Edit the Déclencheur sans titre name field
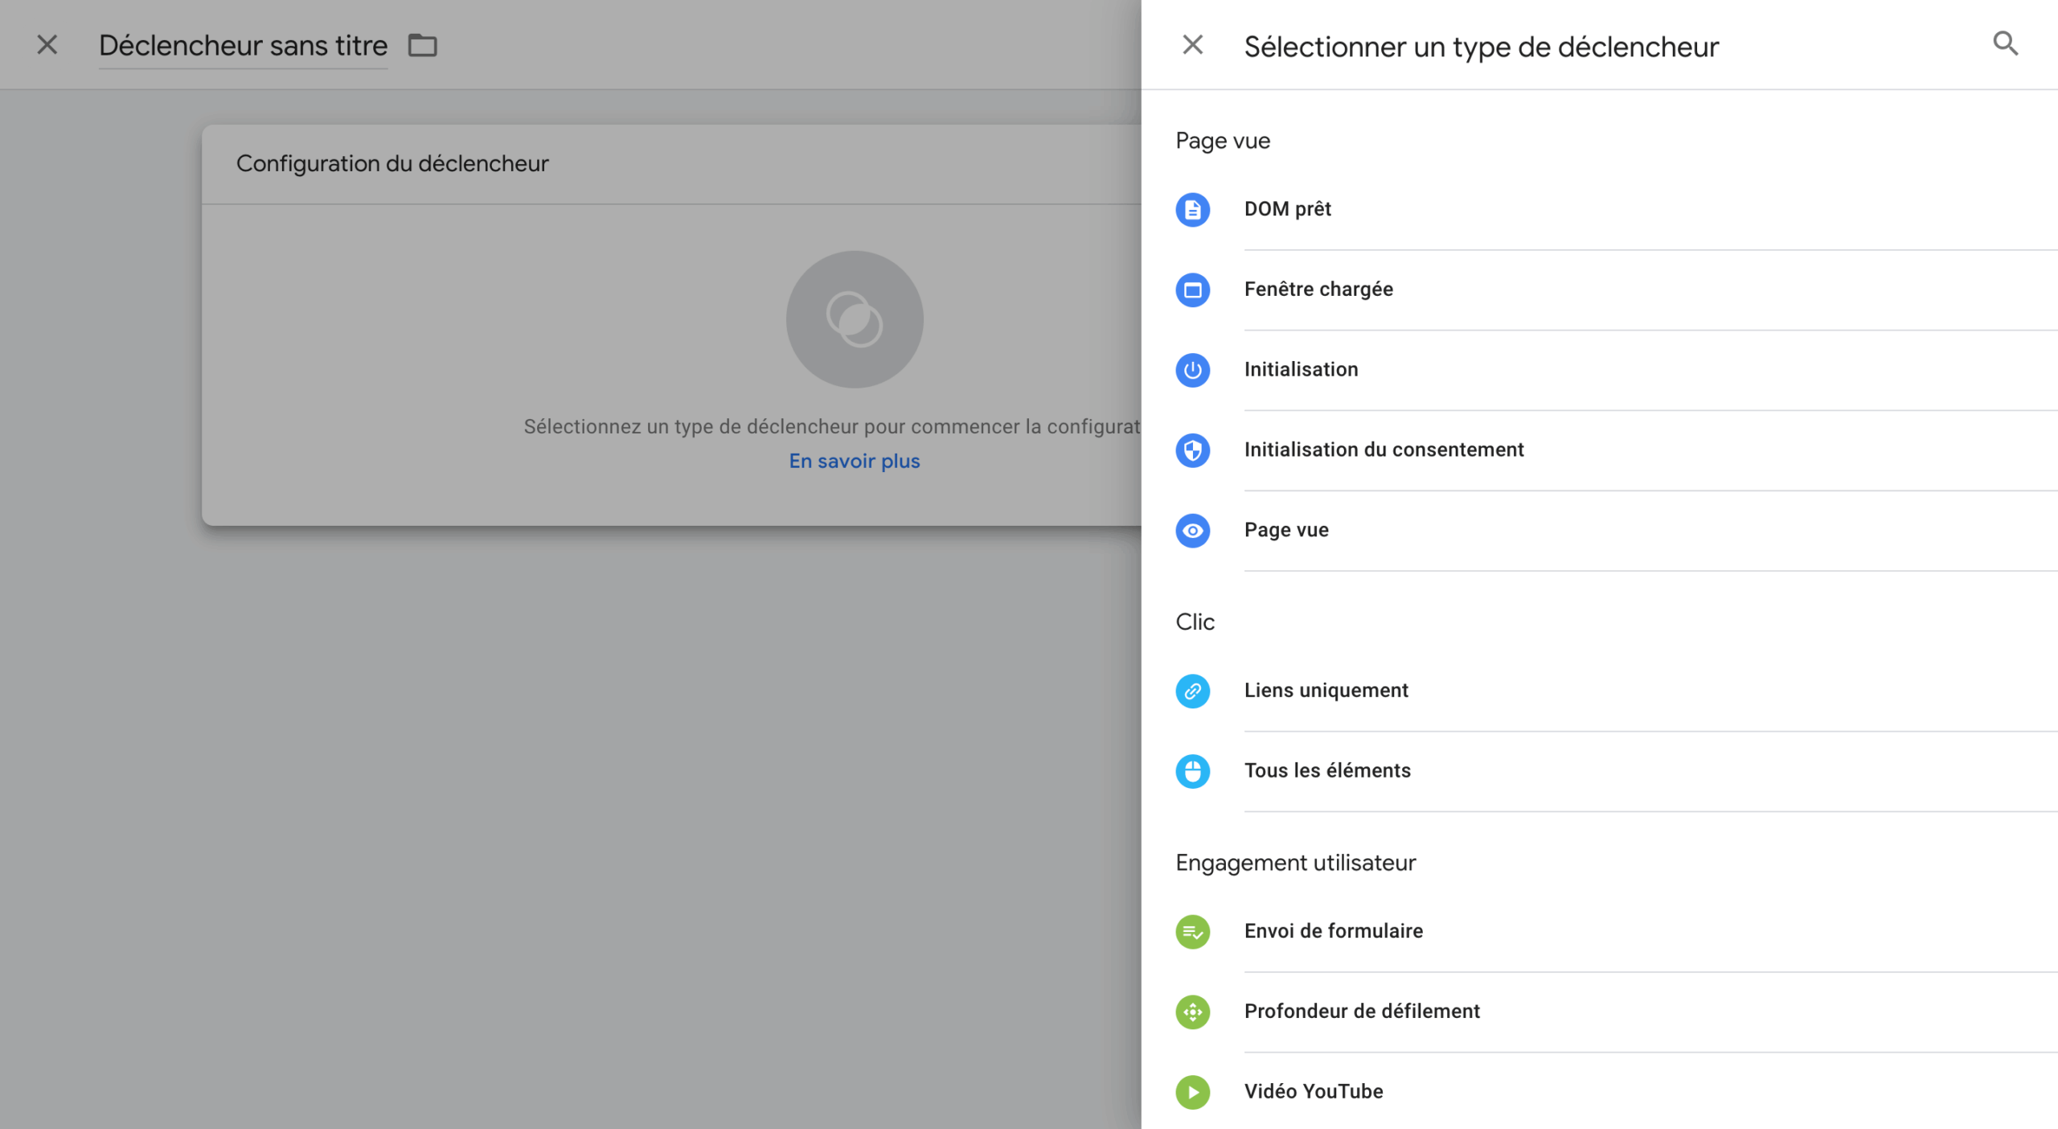 [243, 46]
